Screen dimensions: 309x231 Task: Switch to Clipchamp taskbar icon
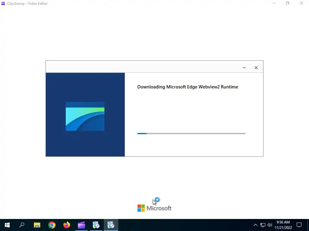coord(81,225)
